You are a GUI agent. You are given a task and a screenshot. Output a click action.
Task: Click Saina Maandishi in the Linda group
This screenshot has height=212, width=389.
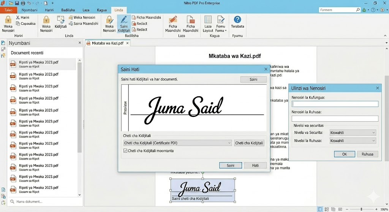tap(84, 24)
